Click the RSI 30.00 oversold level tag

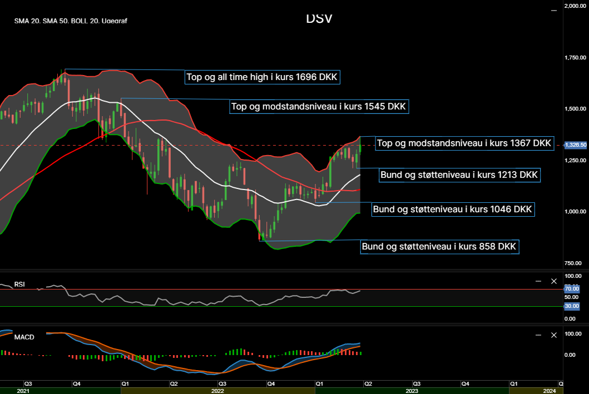click(572, 306)
